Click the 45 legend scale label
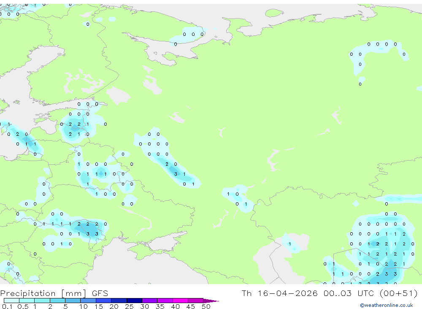The image size is (422, 309). (x=191, y=306)
